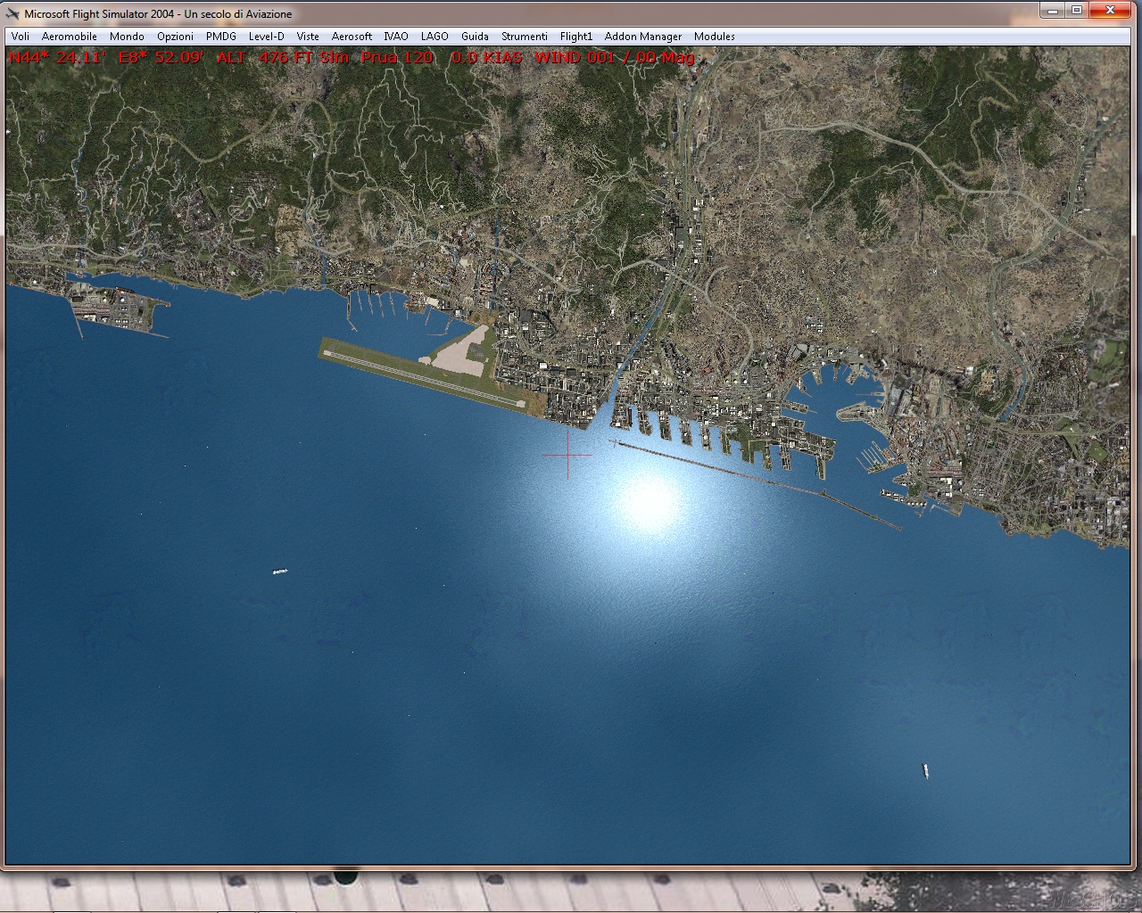Click the window title text 'Un secolo di Aviazione'
The image size is (1142, 913).
[x=238, y=13]
